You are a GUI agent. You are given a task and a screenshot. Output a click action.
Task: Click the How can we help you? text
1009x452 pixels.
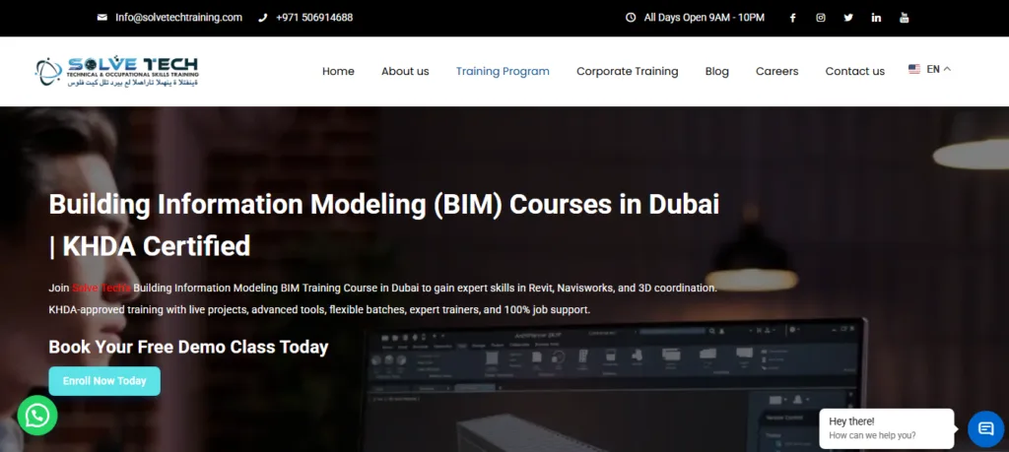pyautogui.click(x=872, y=435)
